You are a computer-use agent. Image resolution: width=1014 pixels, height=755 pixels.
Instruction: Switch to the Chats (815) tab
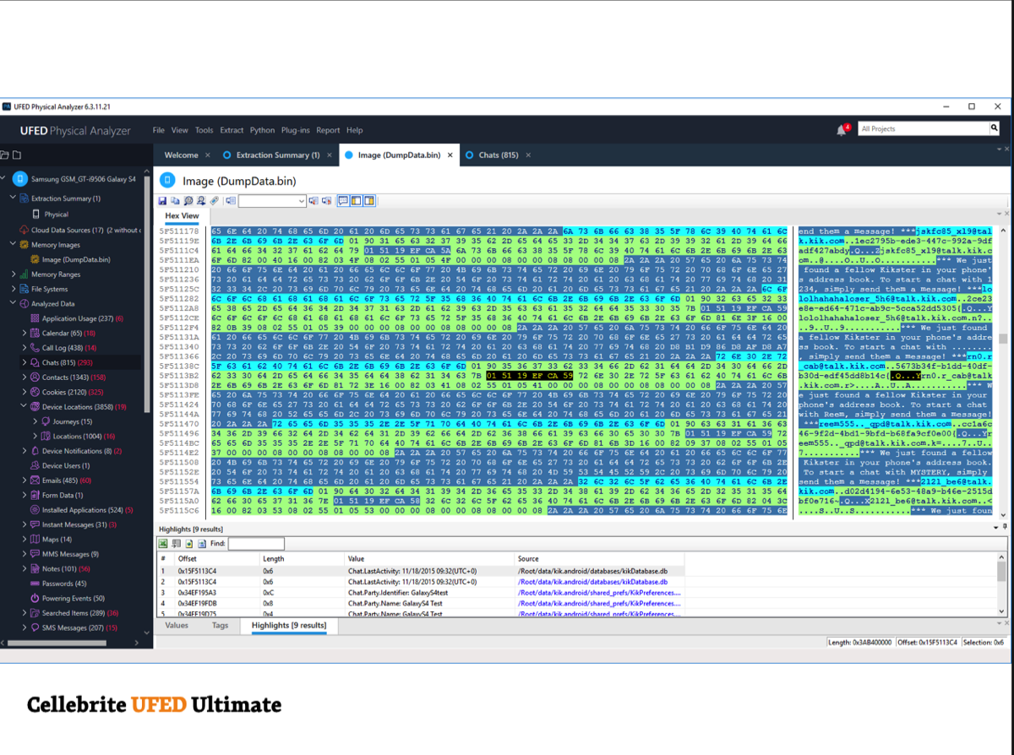pyautogui.click(x=498, y=155)
